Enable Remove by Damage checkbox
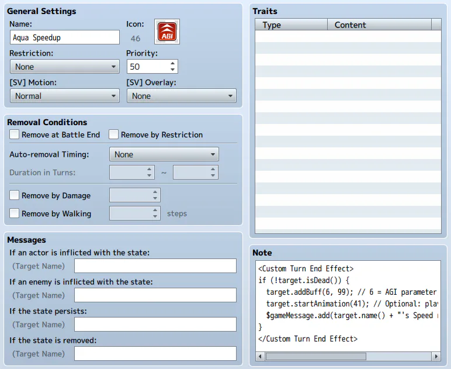Image resolution: width=451 pixels, height=369 pixels. pyautogui.click(x=15, y=195)
